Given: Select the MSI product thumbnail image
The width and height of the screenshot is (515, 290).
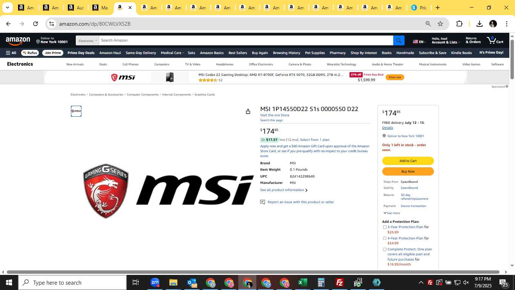Looking at the screenshot, I should (76, 111).
